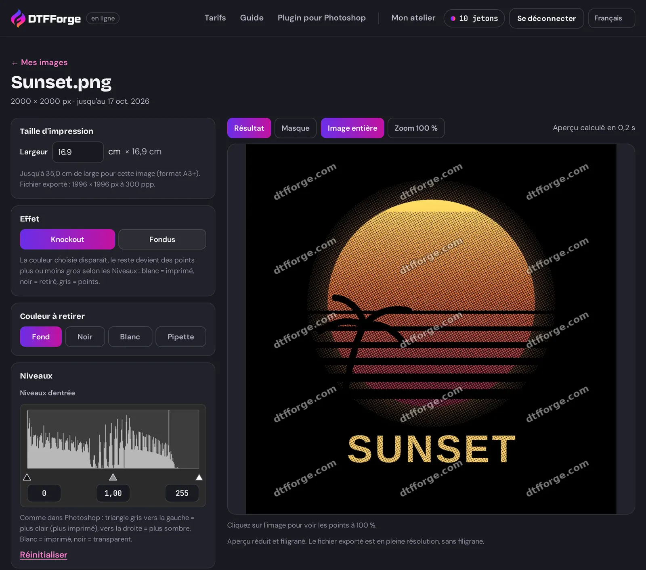The height and width of the screenshot is (570, 646).
Task: Open Plugin pour Photoshop page
Action: 321,18
